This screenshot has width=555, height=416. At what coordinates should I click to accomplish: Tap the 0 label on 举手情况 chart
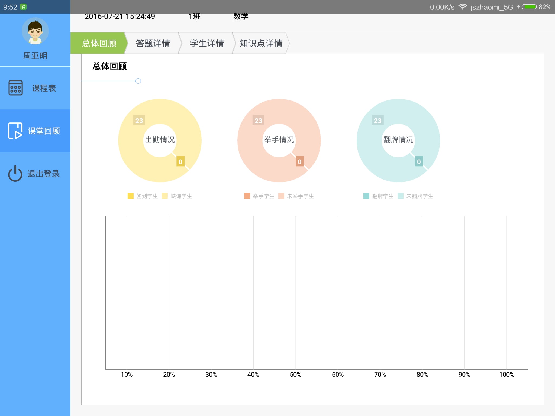click(x=300, y=161)
